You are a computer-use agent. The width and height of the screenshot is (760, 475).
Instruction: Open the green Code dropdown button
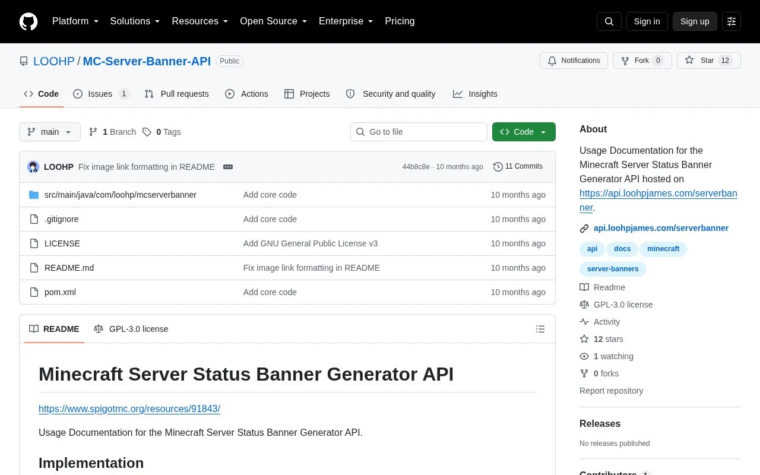524,132
